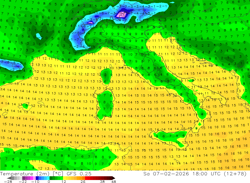The width and height of the screenshot is (250, 183).
Task: Click the "GFS" model name
Action: [71, 174]
